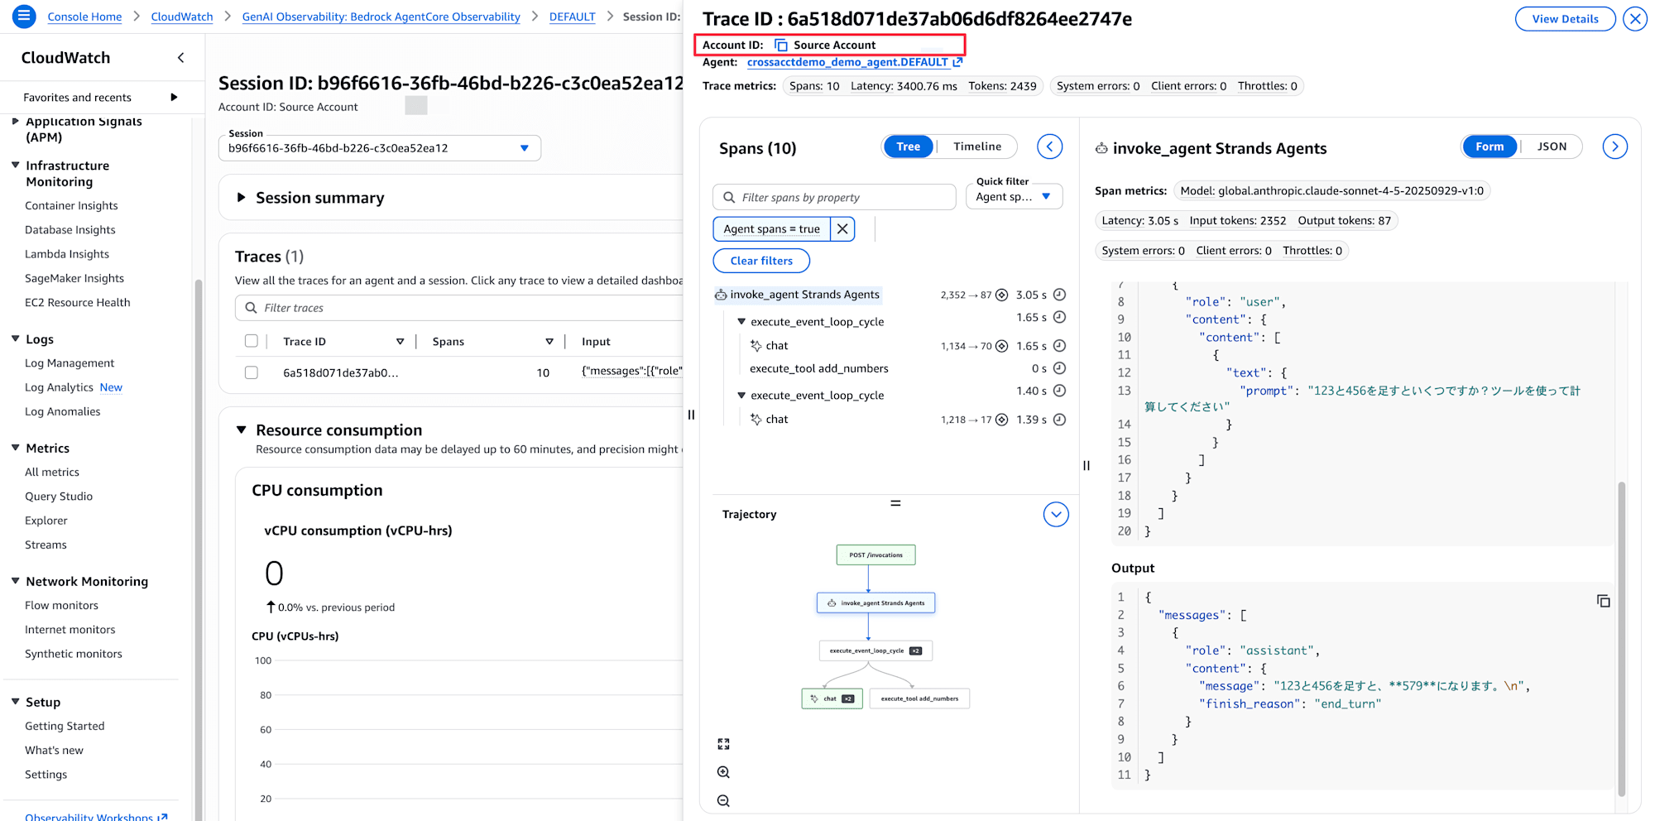Fit trajectory graph to fullscreen
This screenshot has width=1655, height=821.
723,744
